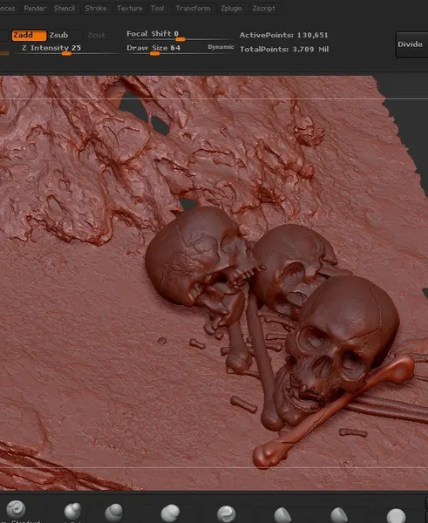Open the Zplugin menu

click(231, 8)
